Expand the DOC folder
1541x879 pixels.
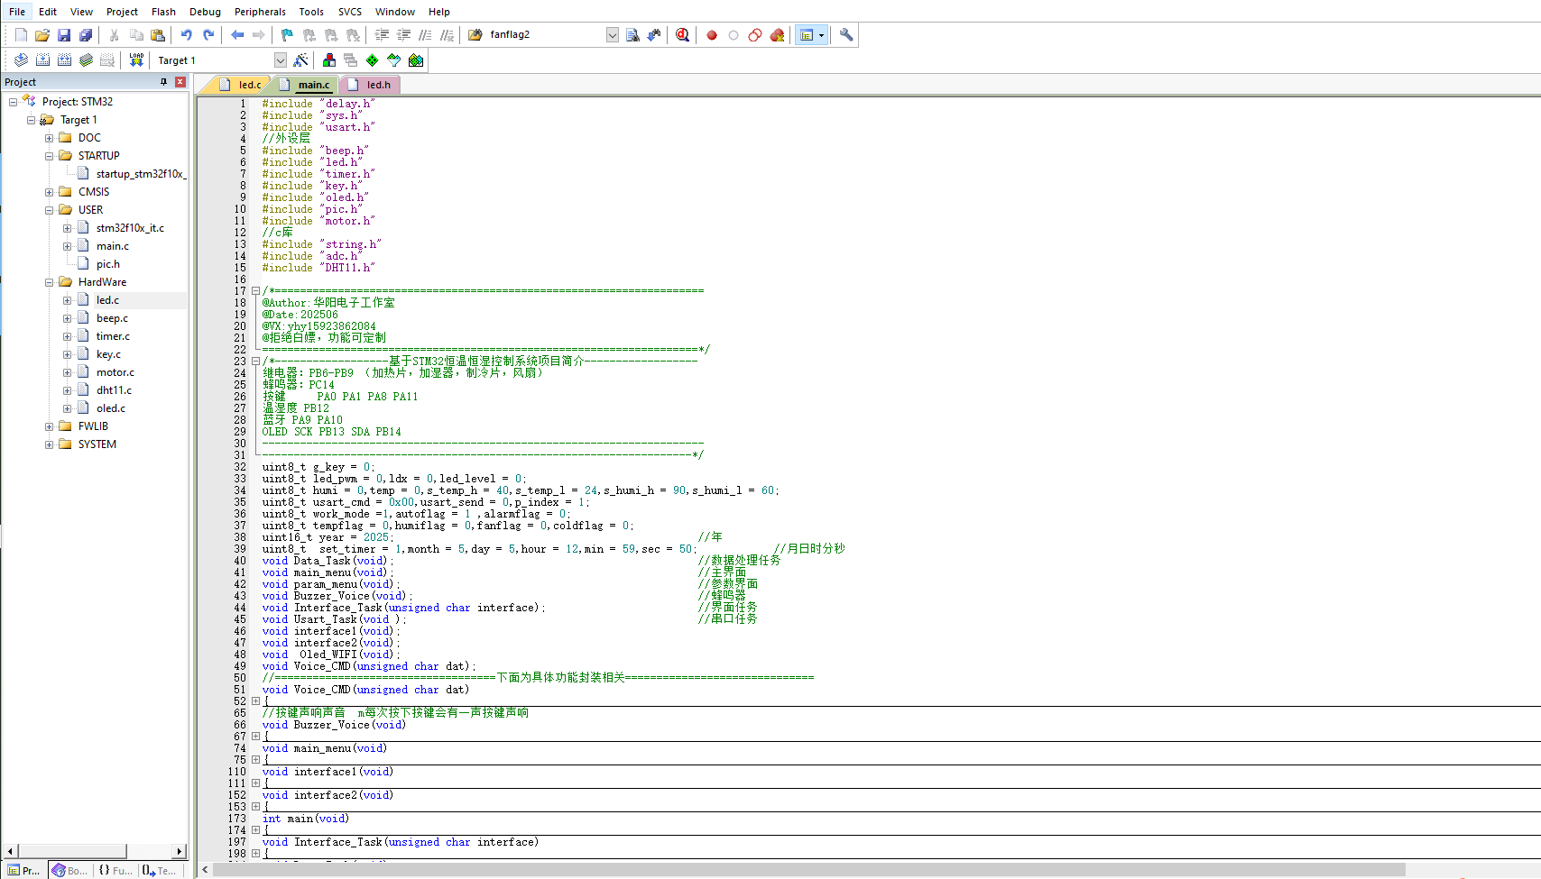[x=49, y=138]
